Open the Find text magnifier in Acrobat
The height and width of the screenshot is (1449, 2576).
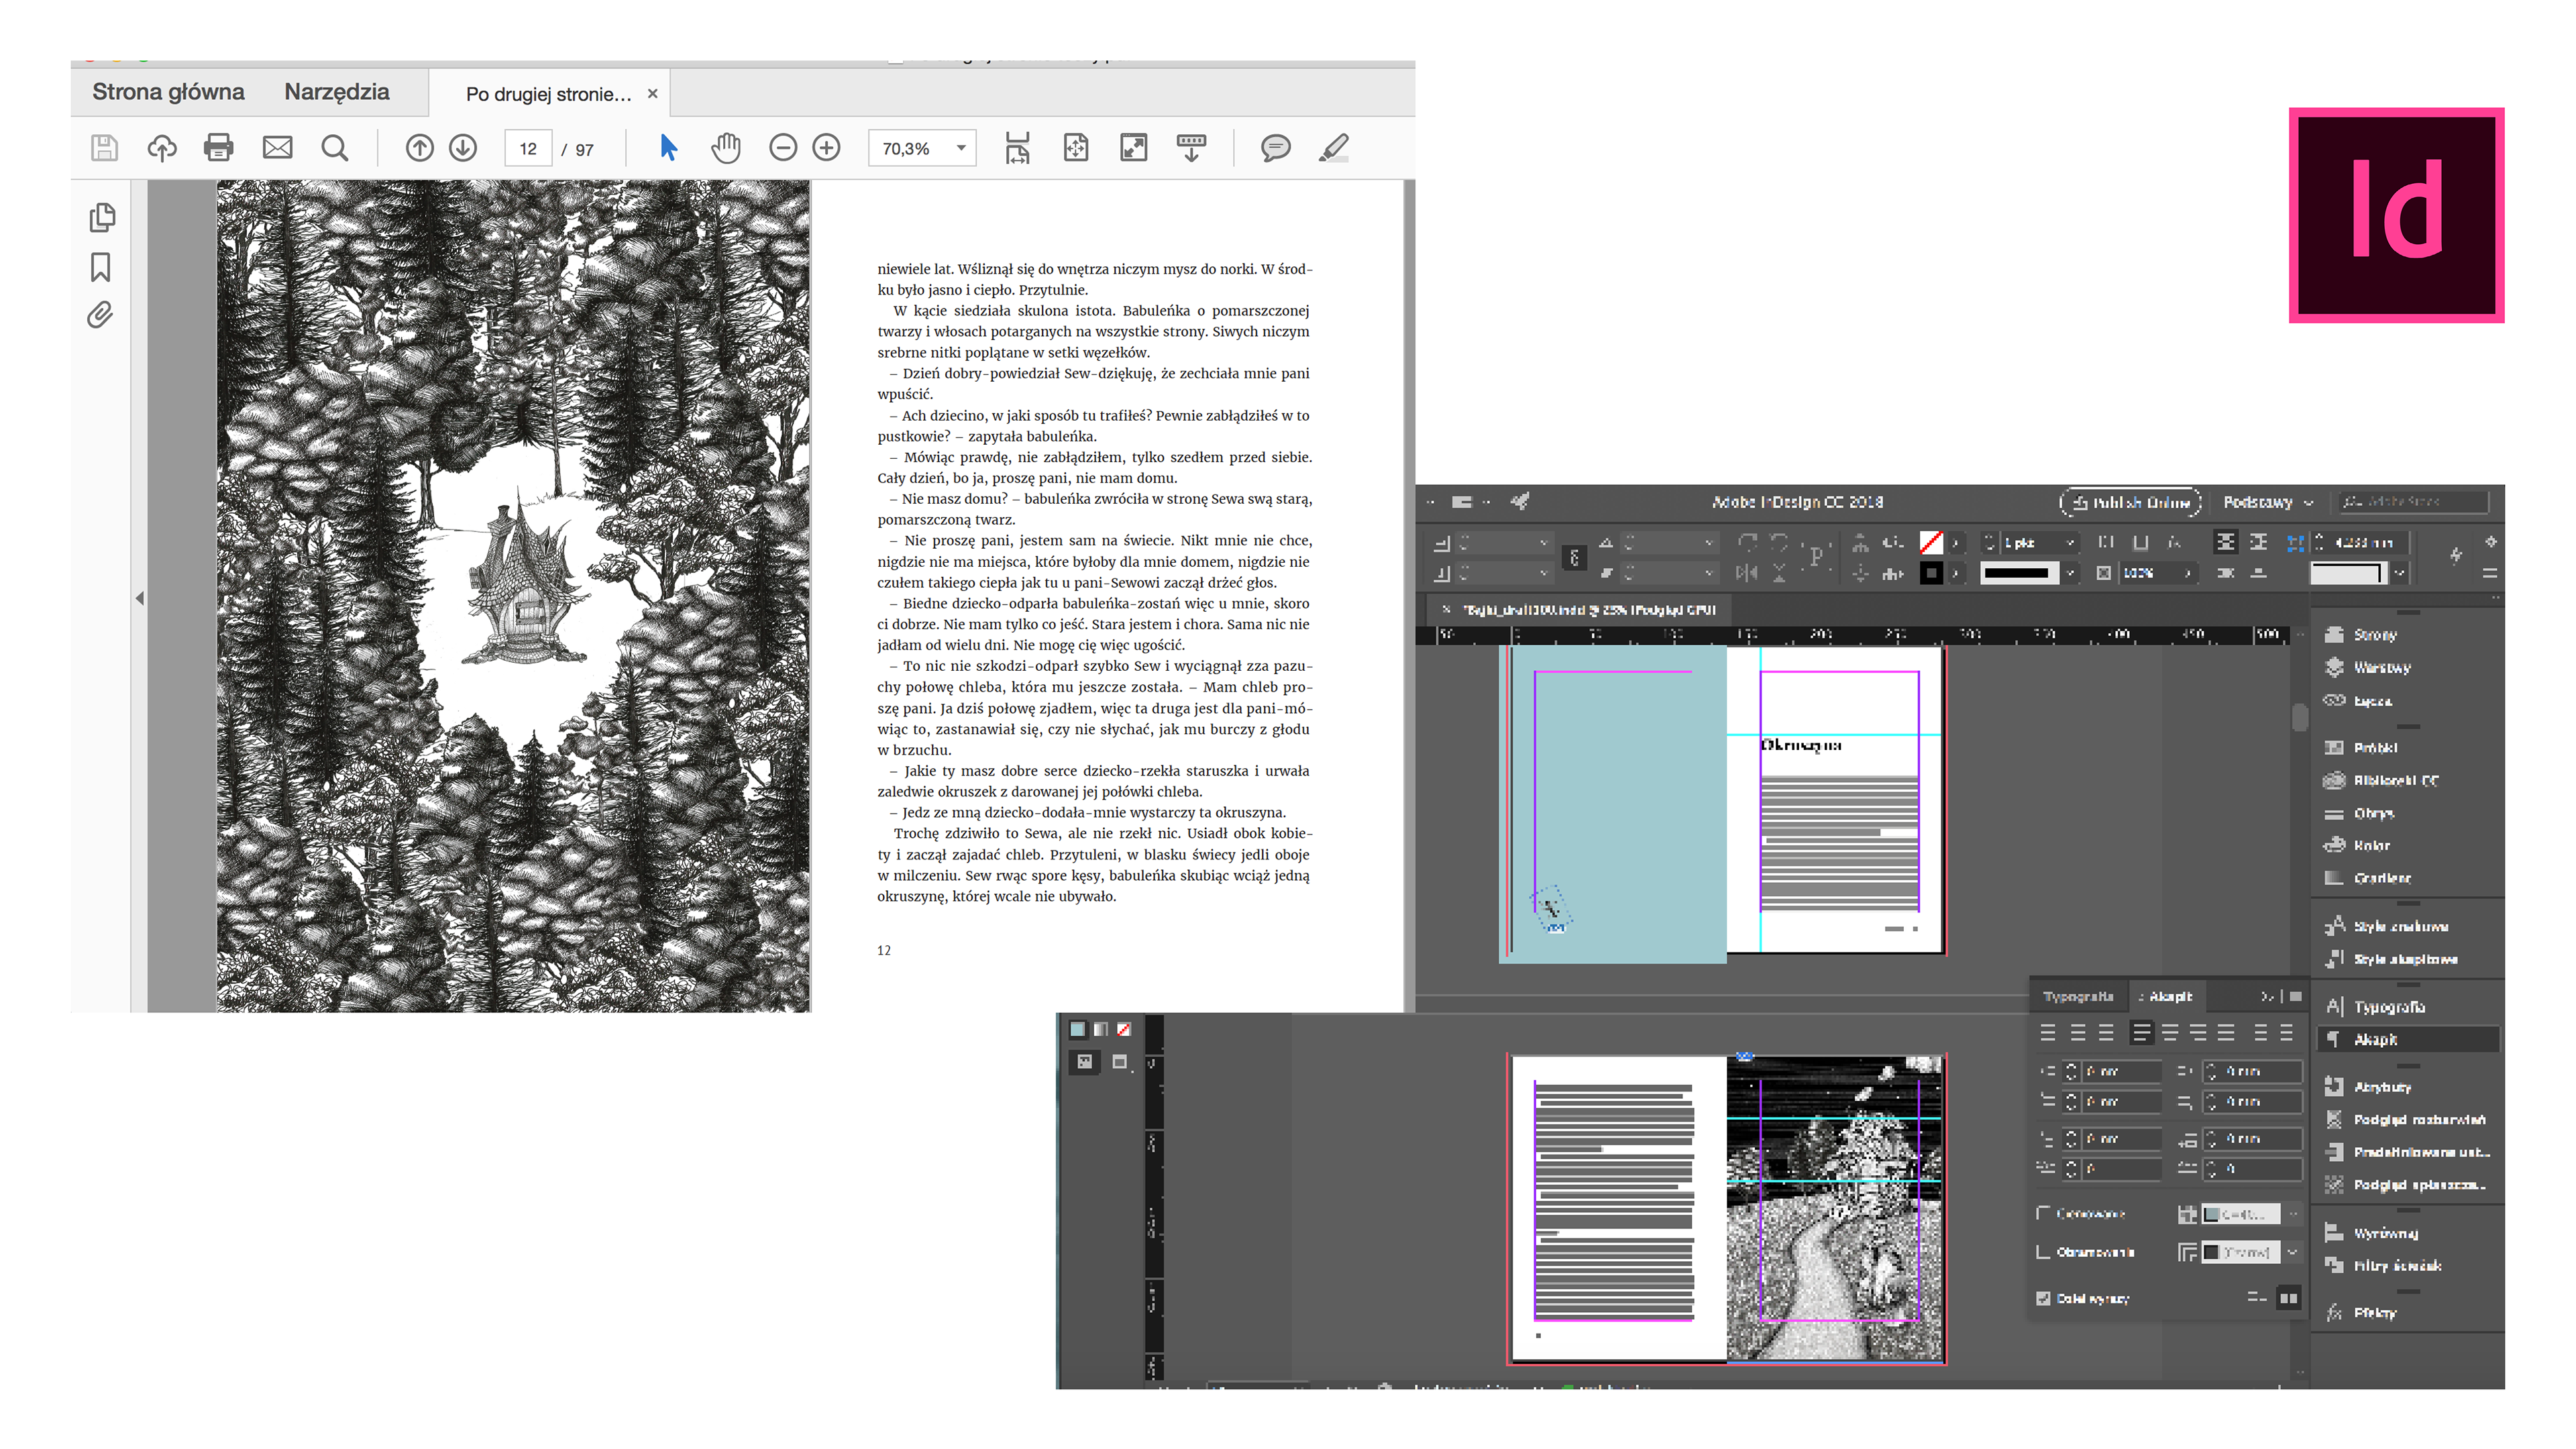335,148
